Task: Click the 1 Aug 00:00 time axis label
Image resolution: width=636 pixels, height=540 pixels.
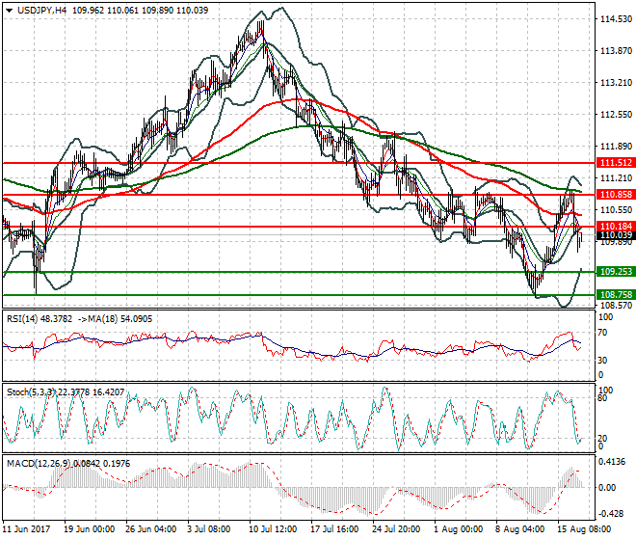Action: point(458,529)
